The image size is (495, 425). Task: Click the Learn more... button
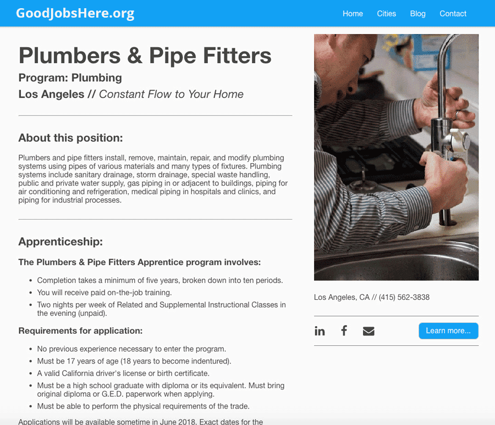coord(448,331)
